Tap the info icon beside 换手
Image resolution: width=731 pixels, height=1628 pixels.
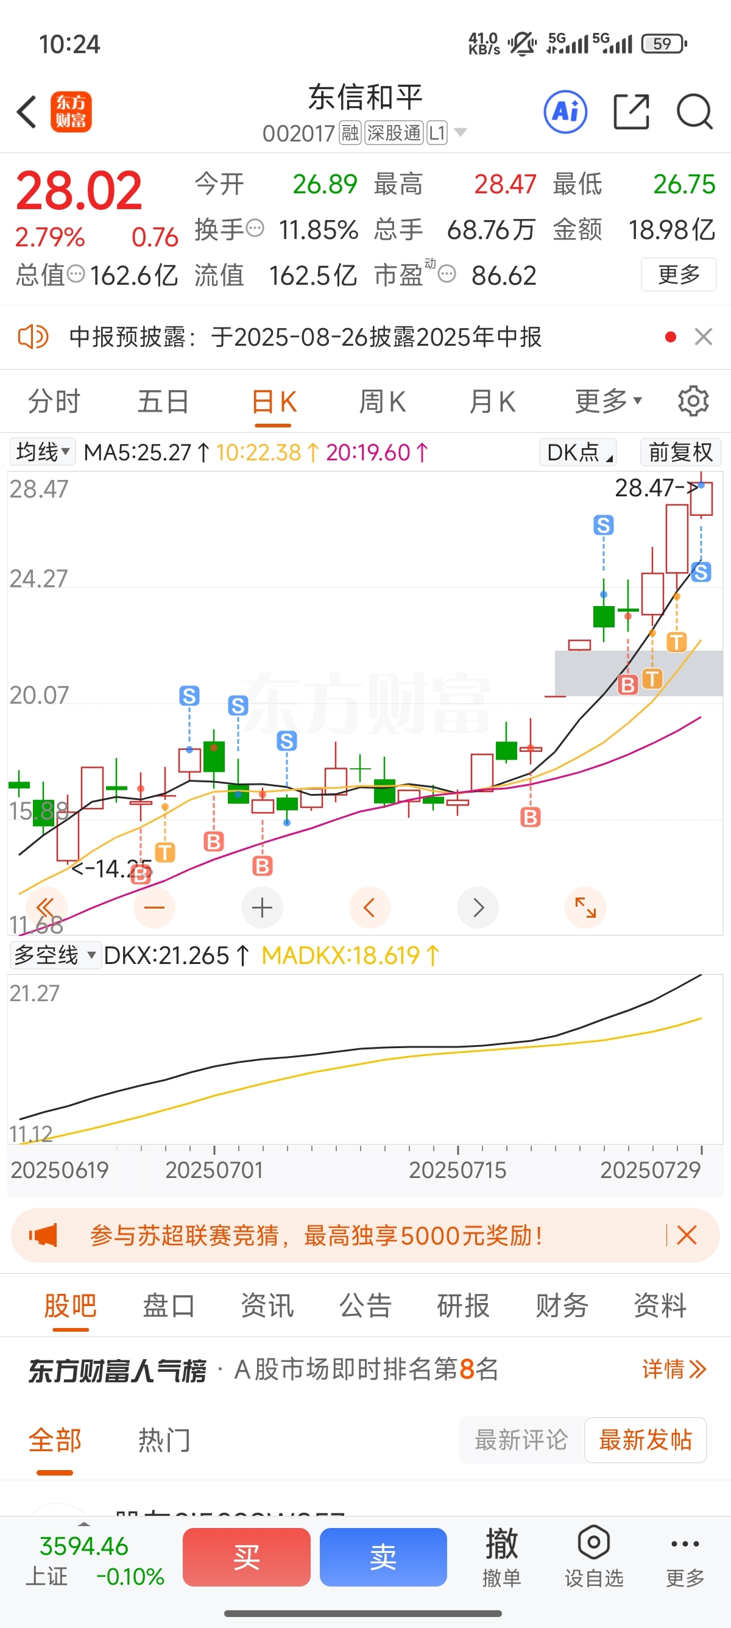coord(255,227)
